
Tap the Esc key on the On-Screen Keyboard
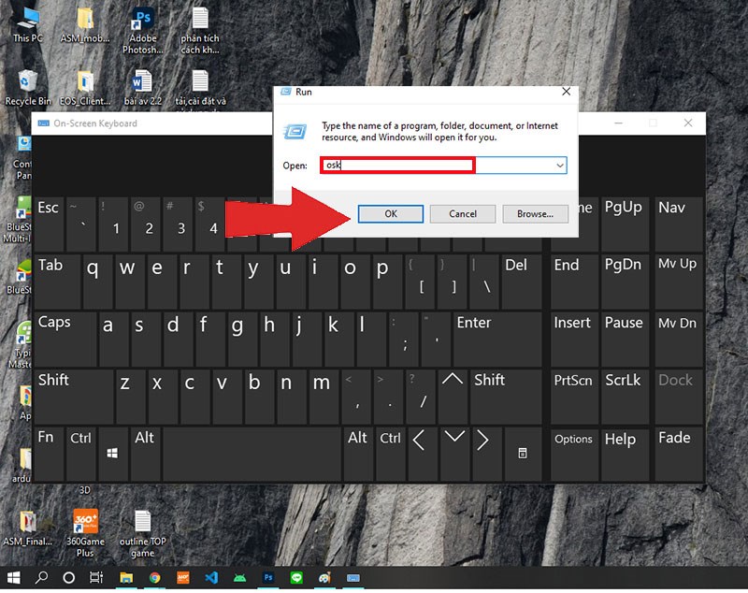pyautogui.click(x=49, y=224)
